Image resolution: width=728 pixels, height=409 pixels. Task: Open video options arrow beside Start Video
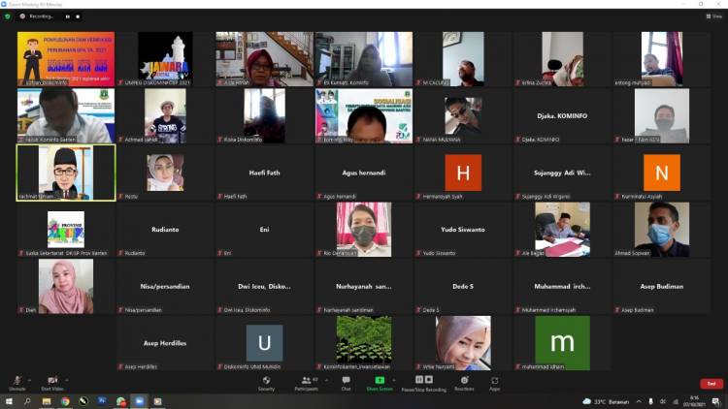coord(67,380)
